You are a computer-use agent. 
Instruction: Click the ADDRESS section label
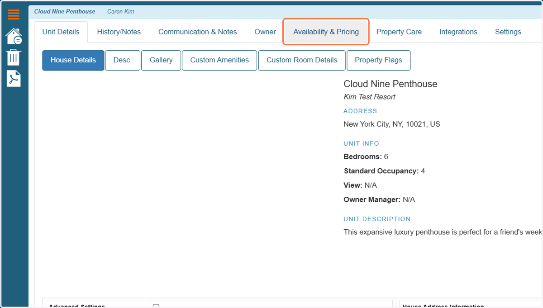tap(360, 111)
